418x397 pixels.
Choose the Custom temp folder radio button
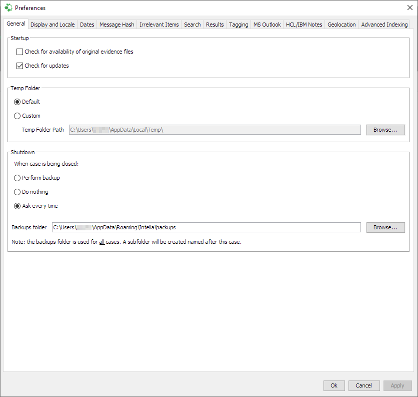pyautogui.click(x=17, y=116)
